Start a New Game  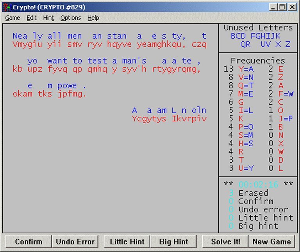[x=271, y=241]
